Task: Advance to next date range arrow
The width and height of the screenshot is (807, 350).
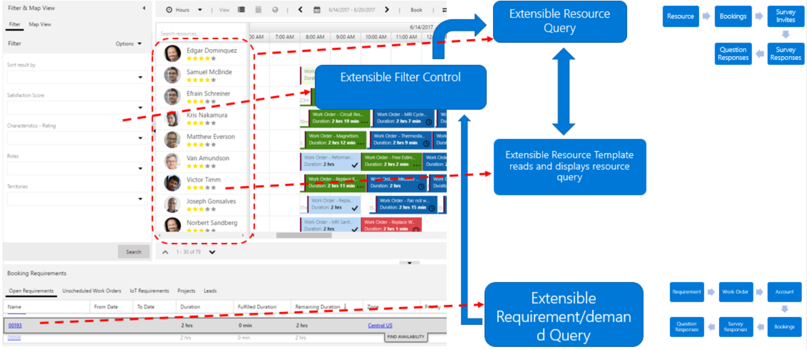Action: (x=387, y=9)
